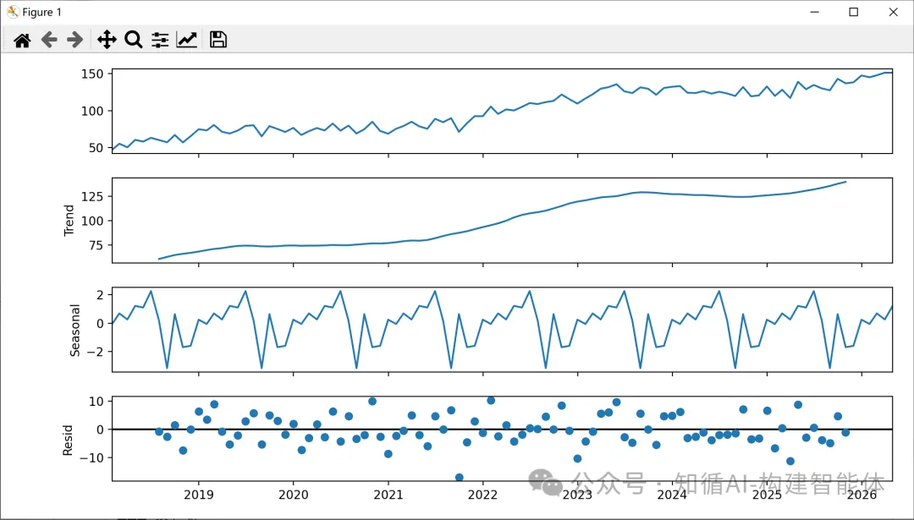Click the 2026 x-axis tick label
914x520 pixels.
[862, 495]
